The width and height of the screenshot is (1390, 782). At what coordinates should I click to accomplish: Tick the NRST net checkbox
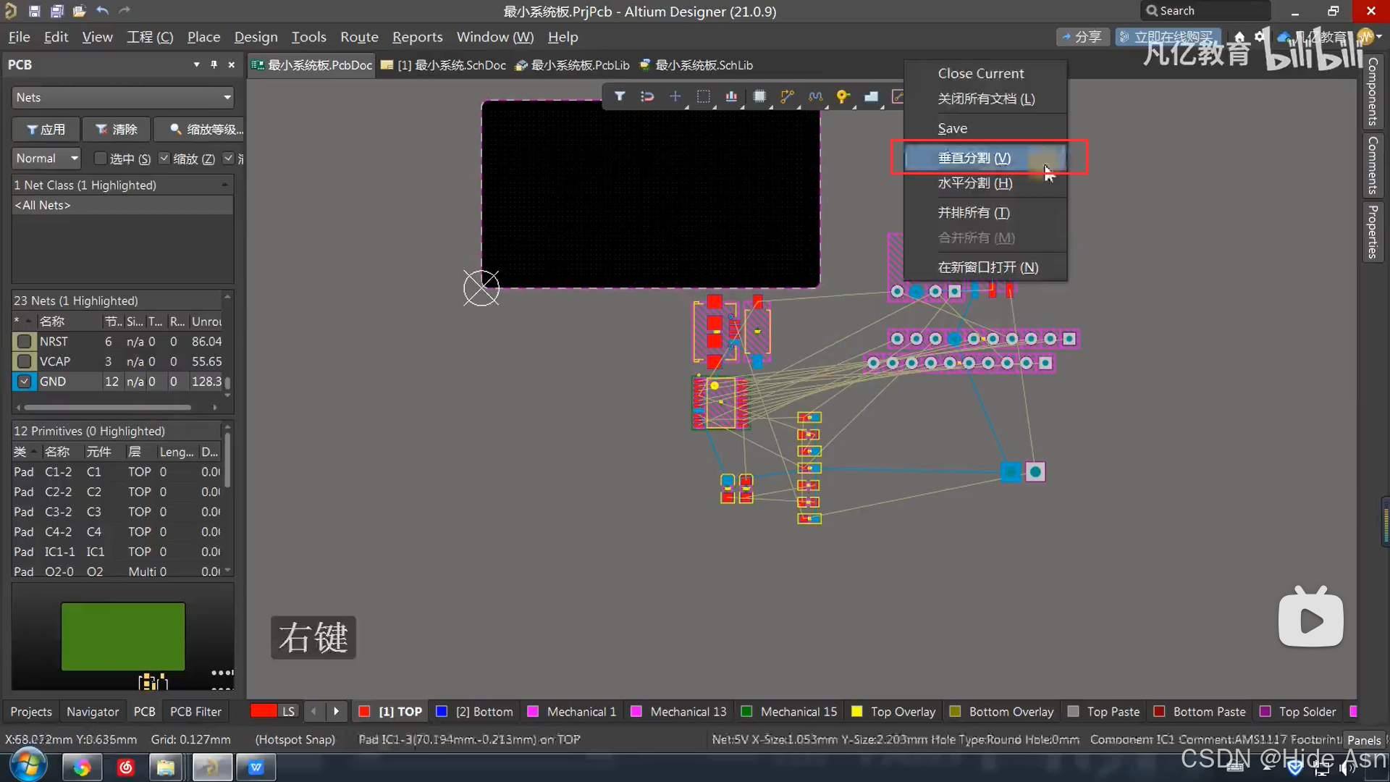[25, 341]
